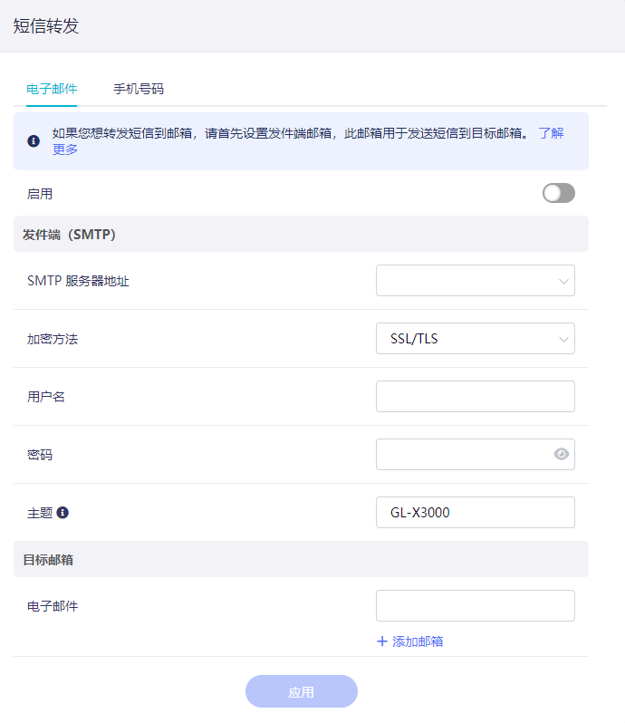The height and width of the screenshot is (723, 625).
Task: Open the 了解更多 link
Action: 550,133
